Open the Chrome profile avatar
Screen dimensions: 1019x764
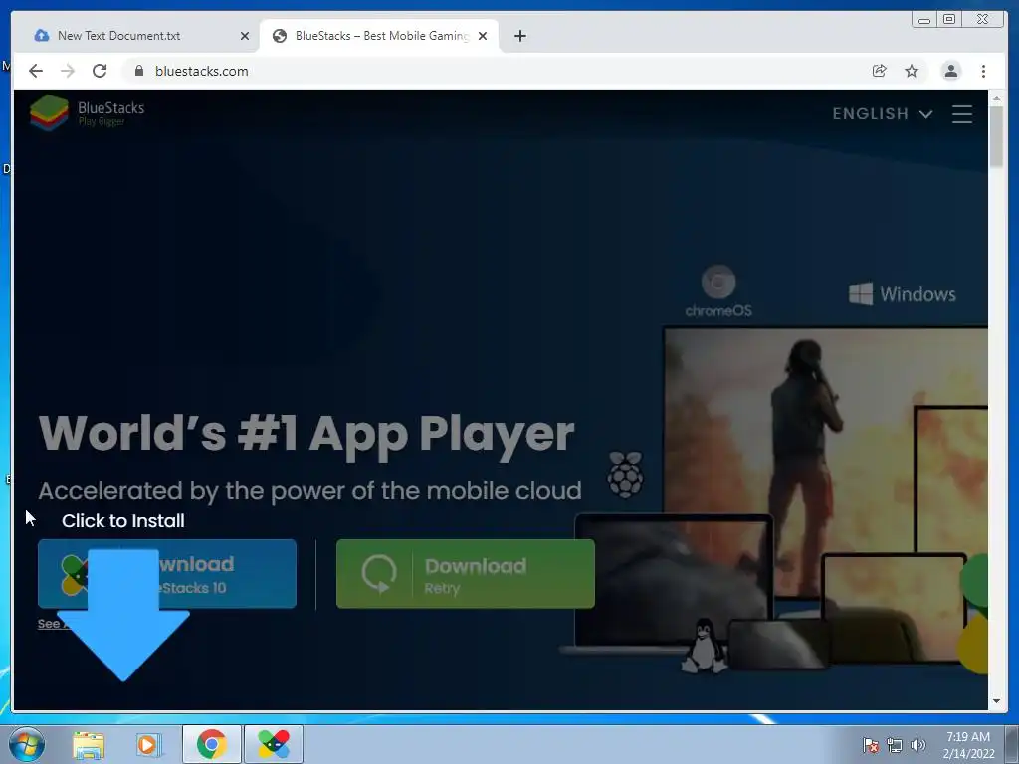950,71
